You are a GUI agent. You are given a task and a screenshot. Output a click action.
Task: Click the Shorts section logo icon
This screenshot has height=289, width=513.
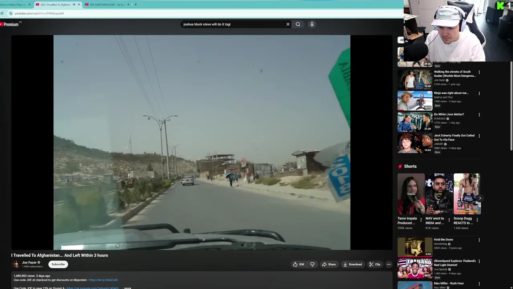pyautogui.click(x=400, y=166)
